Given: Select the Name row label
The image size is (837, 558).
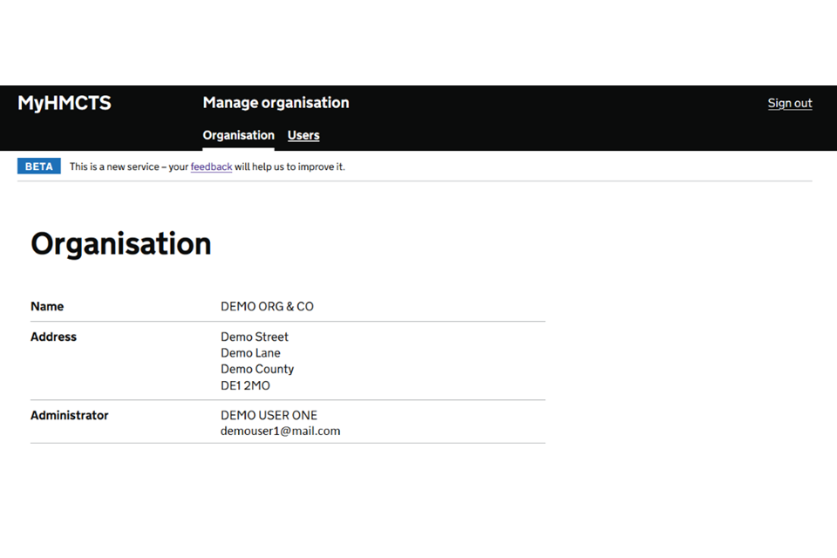Looking at the screenshot, I should click(x=47, y=307).
